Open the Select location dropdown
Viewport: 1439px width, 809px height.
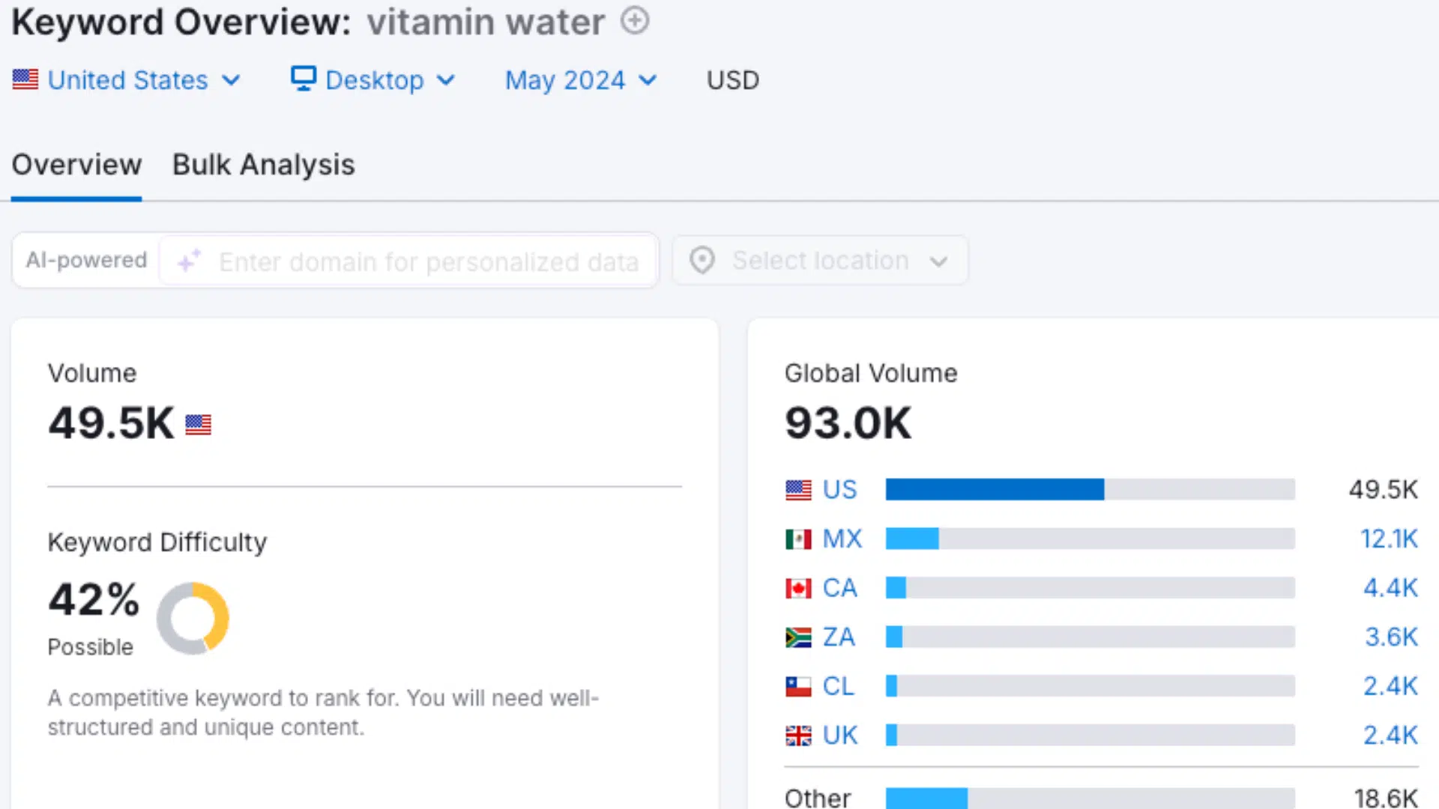click(x=820, y=260)
